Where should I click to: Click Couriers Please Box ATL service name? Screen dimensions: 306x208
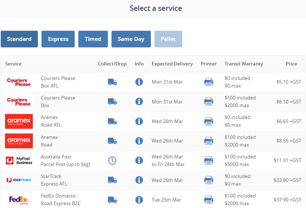[x=58, y=82]
